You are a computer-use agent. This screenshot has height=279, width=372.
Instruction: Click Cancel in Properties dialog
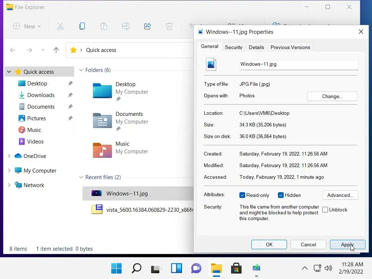308,244
